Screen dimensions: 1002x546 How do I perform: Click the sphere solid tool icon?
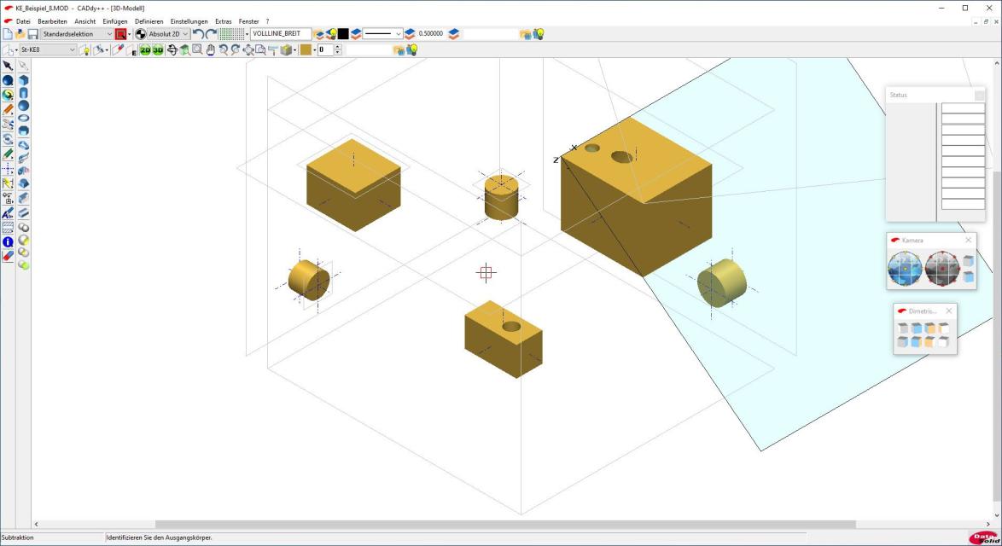[x=24, y=106]
